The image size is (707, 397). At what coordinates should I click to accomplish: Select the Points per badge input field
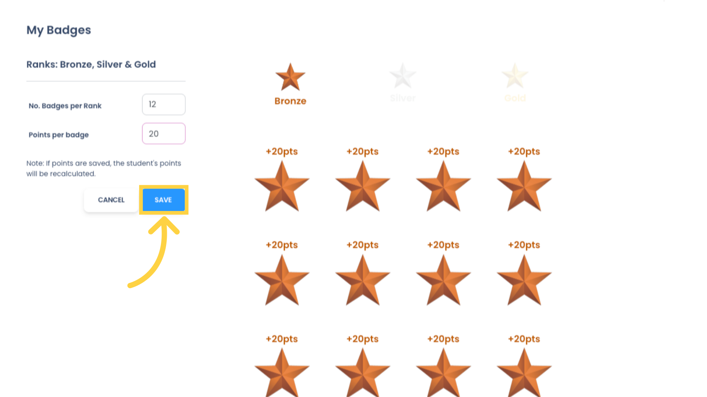[x=163, y=133]
